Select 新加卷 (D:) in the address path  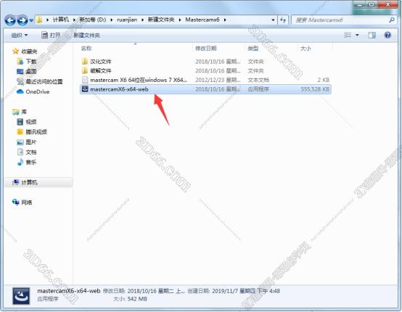[92, 20]
